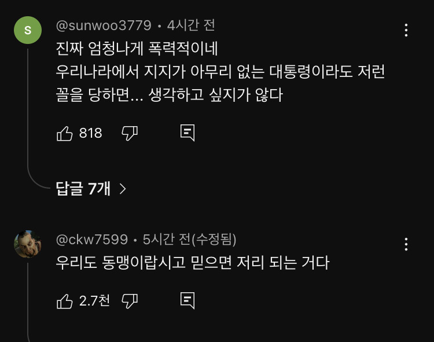The width and height of the screenshot is (434, 342).
Task: Click the chevron beside 답글 7개
Action: tap(122, 189)
